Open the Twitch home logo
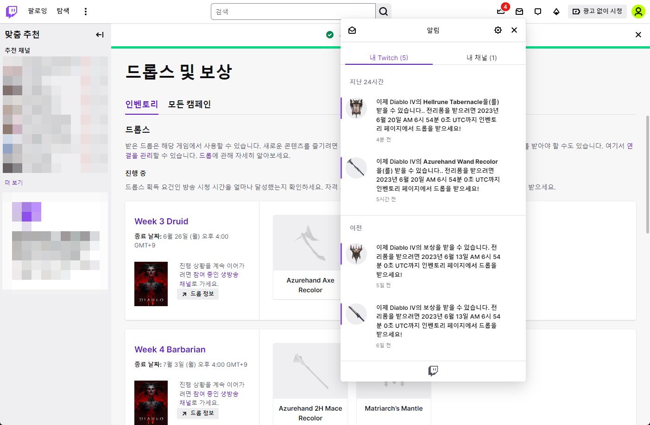The image size is (650, 425). (12, 12)
